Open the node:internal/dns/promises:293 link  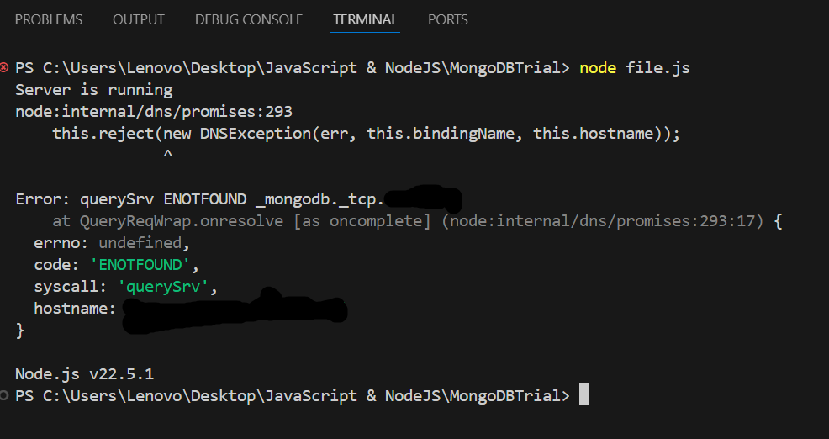(x=154, y=111)
